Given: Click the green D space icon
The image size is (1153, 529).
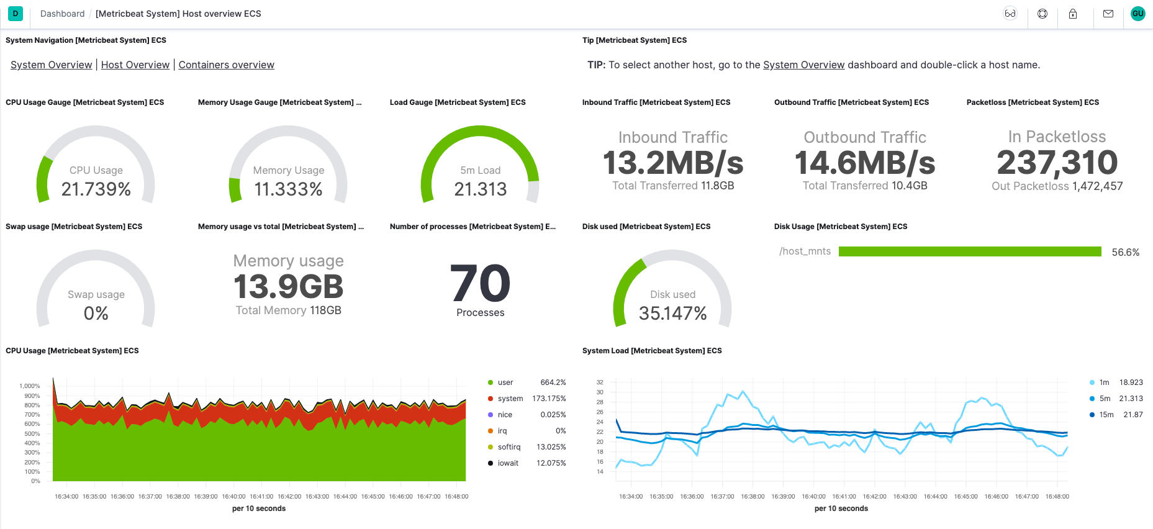Looking at the screenshot, I should coord(16,14).
